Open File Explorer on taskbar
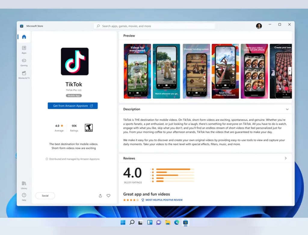Viewport: 308px width, 235px height. click(168, 222)
